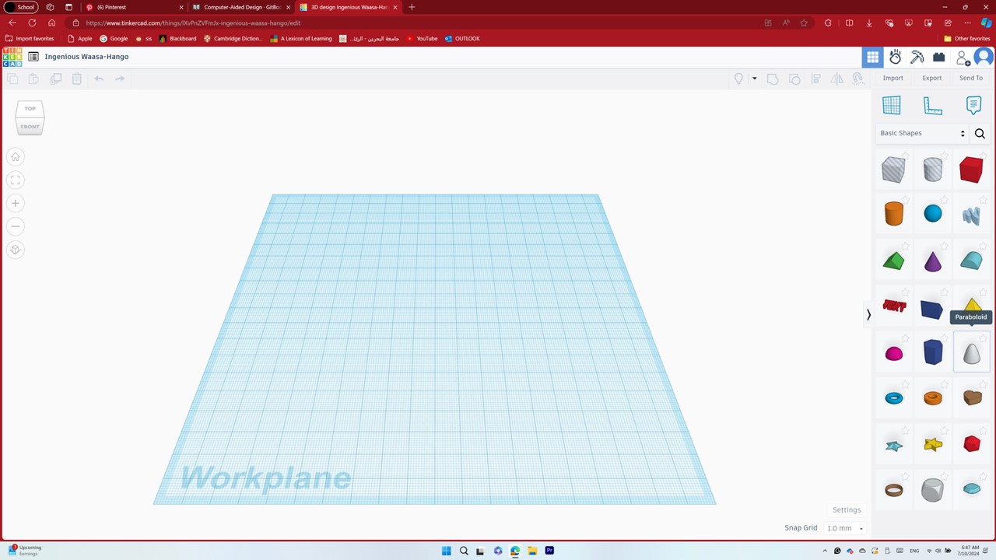
Task: Select the striped Box hole shape
Action: point(893,170)
